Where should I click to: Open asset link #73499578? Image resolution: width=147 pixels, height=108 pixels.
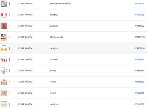pos(139,37)
